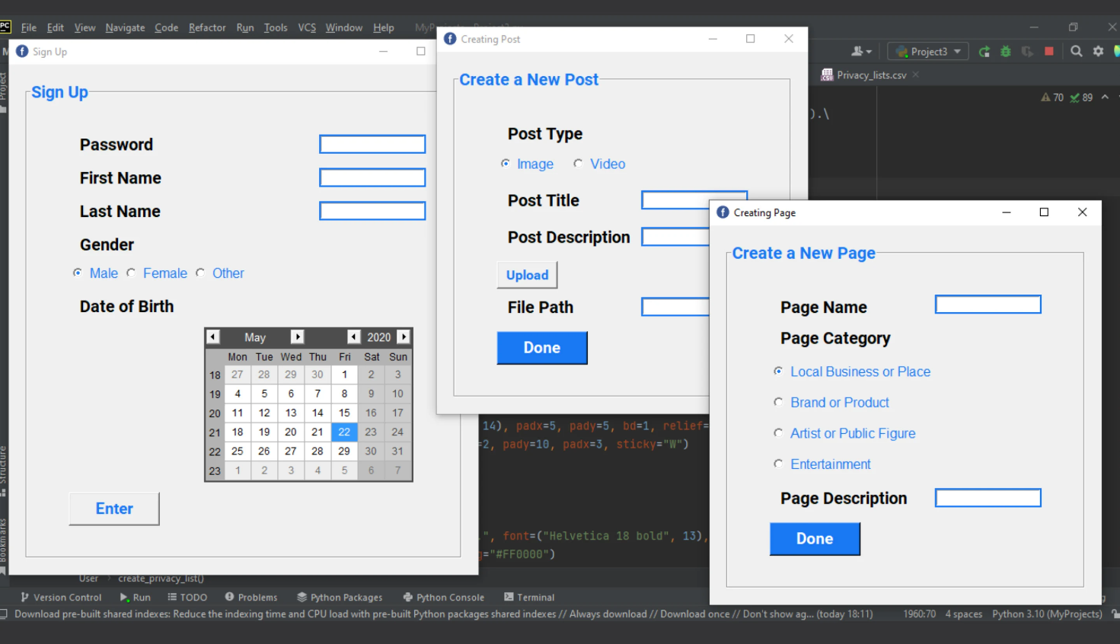1120x644 pixels.
Task: Click the Page Description input field
Action: point(988,498)
